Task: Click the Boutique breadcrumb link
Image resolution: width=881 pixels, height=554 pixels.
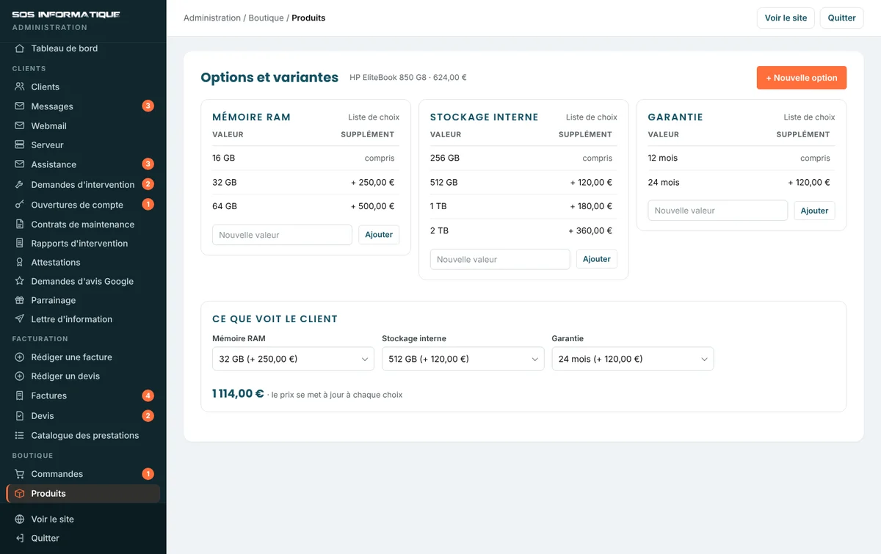Action: pos(266,18)
